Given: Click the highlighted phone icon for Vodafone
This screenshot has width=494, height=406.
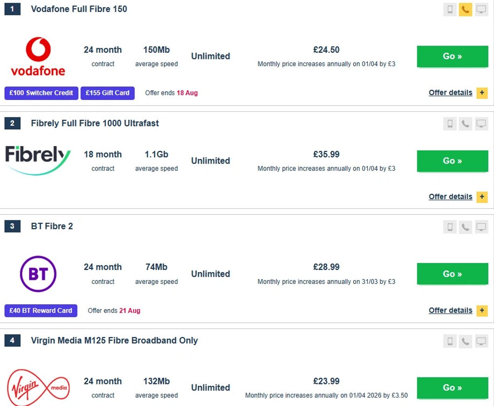Looking at the screenshot, I should click(x=465, y=10).
